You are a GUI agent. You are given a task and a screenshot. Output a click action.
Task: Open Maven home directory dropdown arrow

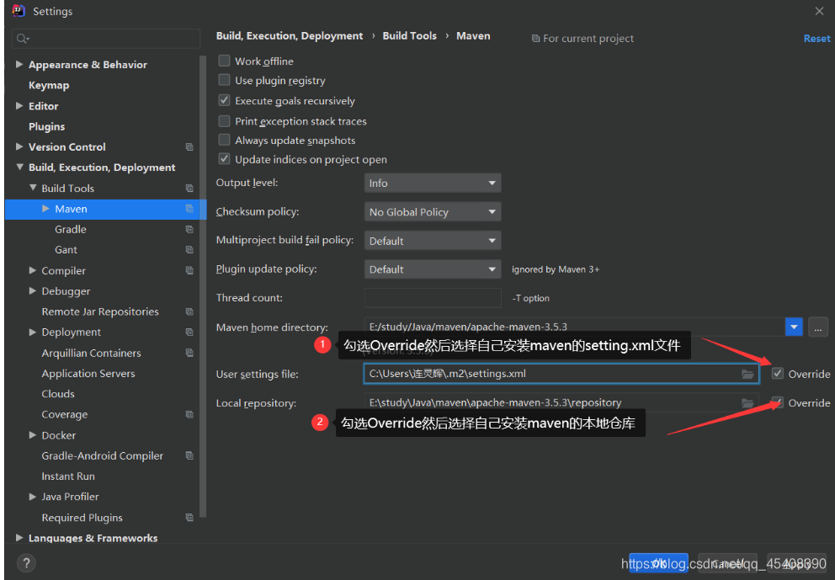pos(794,327)
